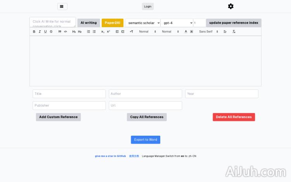Apply superscript formatting
Viewport: 291px width, 182px height.
point(109,31)
